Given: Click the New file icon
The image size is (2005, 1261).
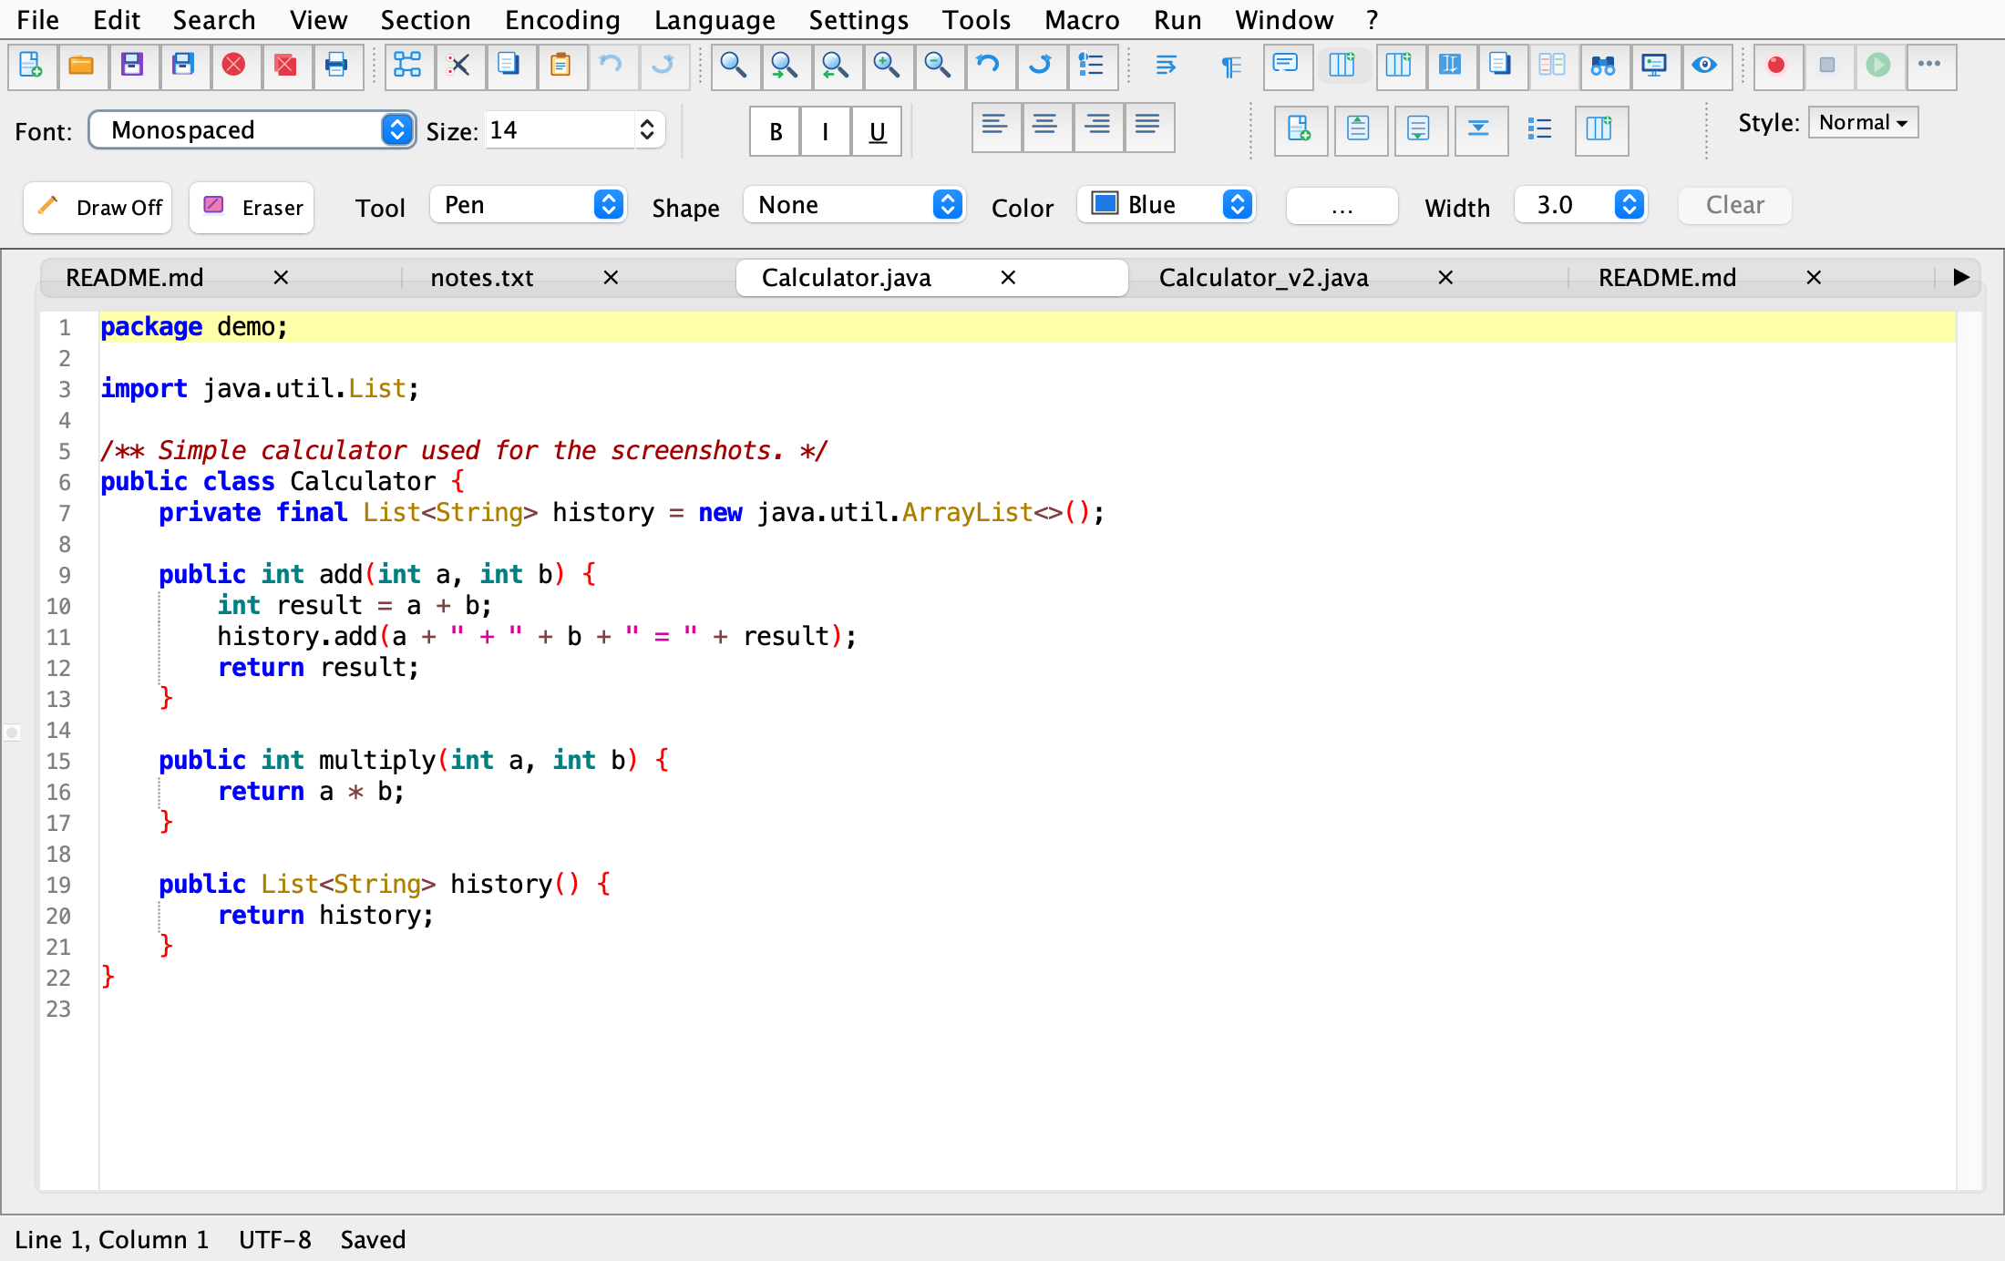Looking at the screenshot, I should [x=32, y=66].
